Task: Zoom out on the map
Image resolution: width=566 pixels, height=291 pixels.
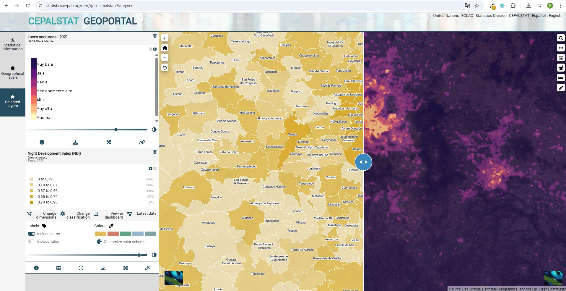Action: point(165,58)
